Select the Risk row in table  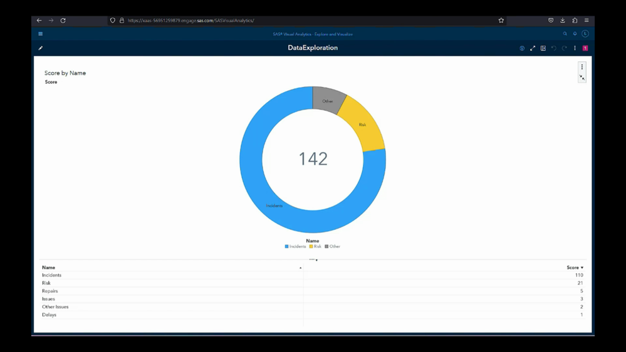[313, 283]
